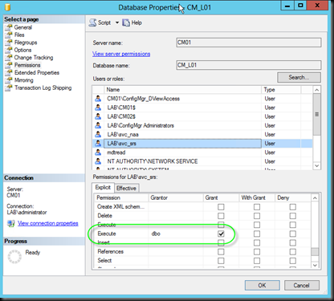Open the Files page
The height and width of the screenshot is (301, 334).
tap(19, 35)
